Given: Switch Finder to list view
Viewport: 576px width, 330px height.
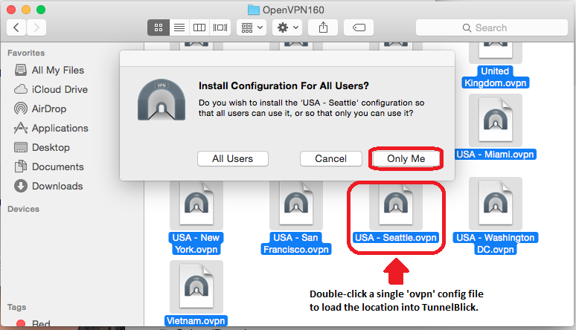Looking at the screenshot, I should [x=179, y=27].
